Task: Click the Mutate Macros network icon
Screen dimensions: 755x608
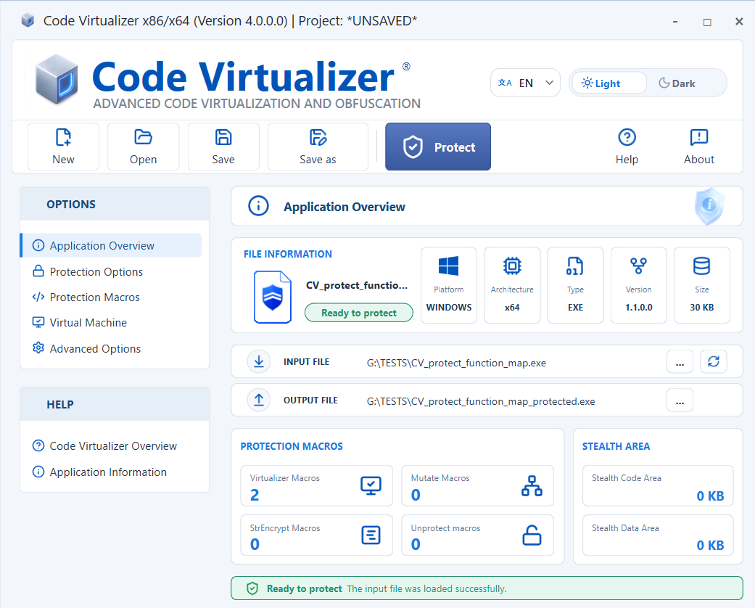Action: pos(532,485)
